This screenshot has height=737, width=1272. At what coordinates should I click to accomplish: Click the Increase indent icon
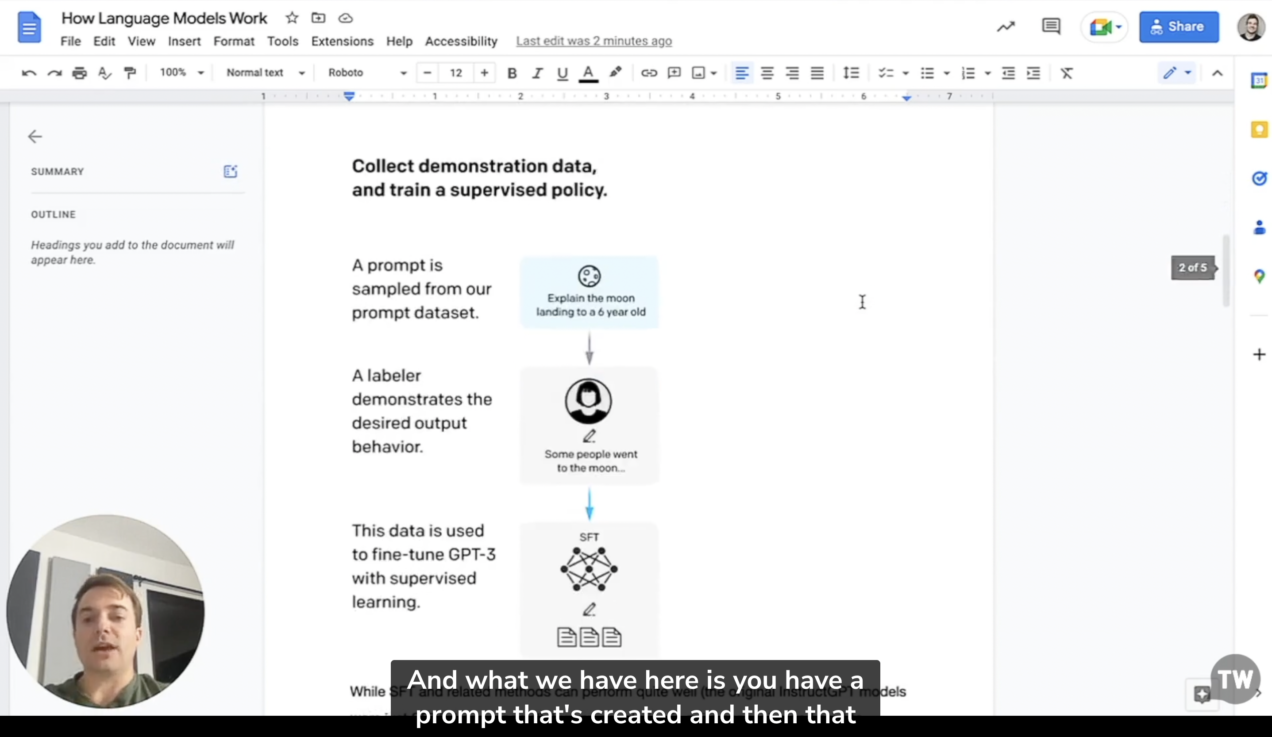pyautogui.click(x=1034, y=73)
